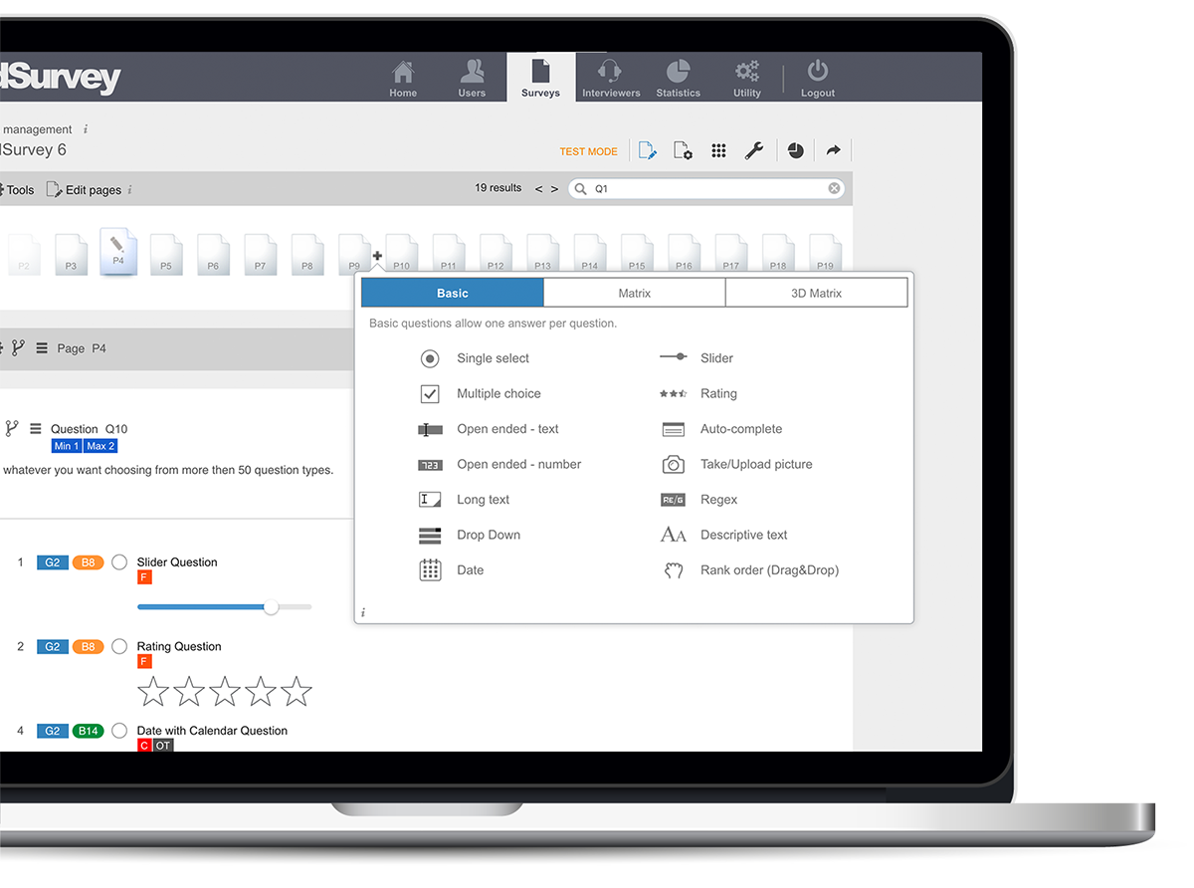Choose Rank order (Drag&Drop) type
Screen dimensions: 1194x888
point(750,570)
